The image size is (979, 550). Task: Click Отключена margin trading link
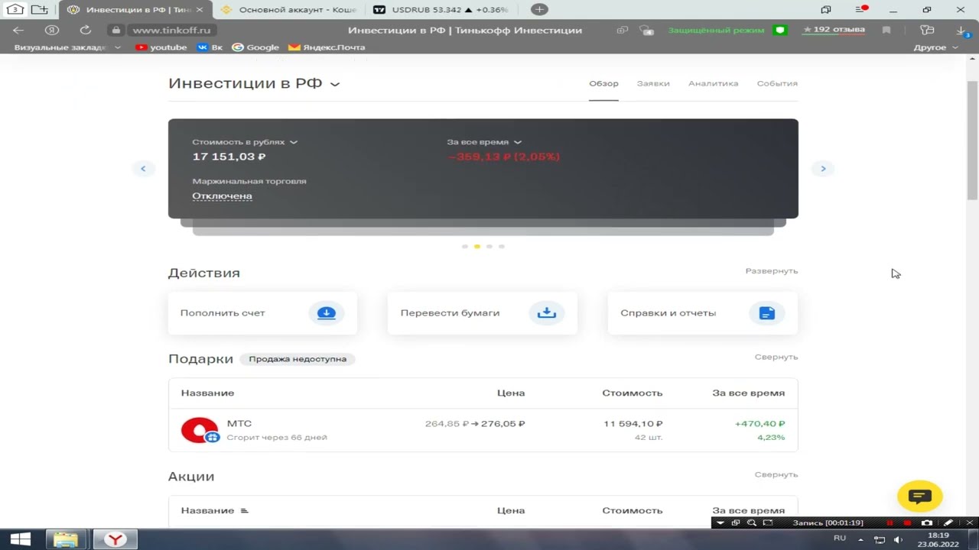222,196
